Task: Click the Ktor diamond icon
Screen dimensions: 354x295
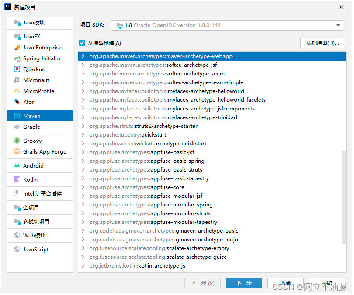Action: coord(17,102)
